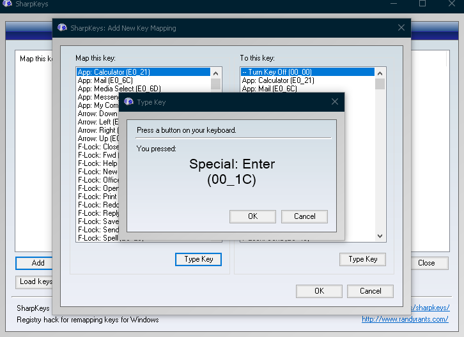This screenshot has width=464, height=337.
Task: Select F-Lock: Reply in left list
Action: tap(98, 213)
